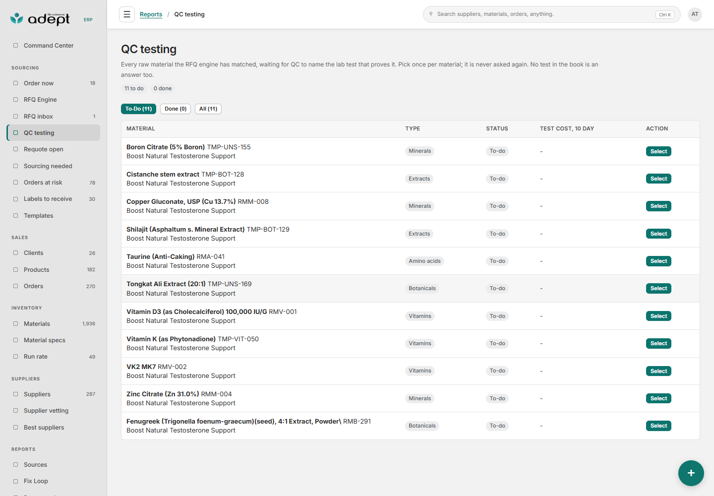The height and width of the screenshot is (496, 714).
Task: Click the TEST COST, 10 DAY column header
Action: 567,128
